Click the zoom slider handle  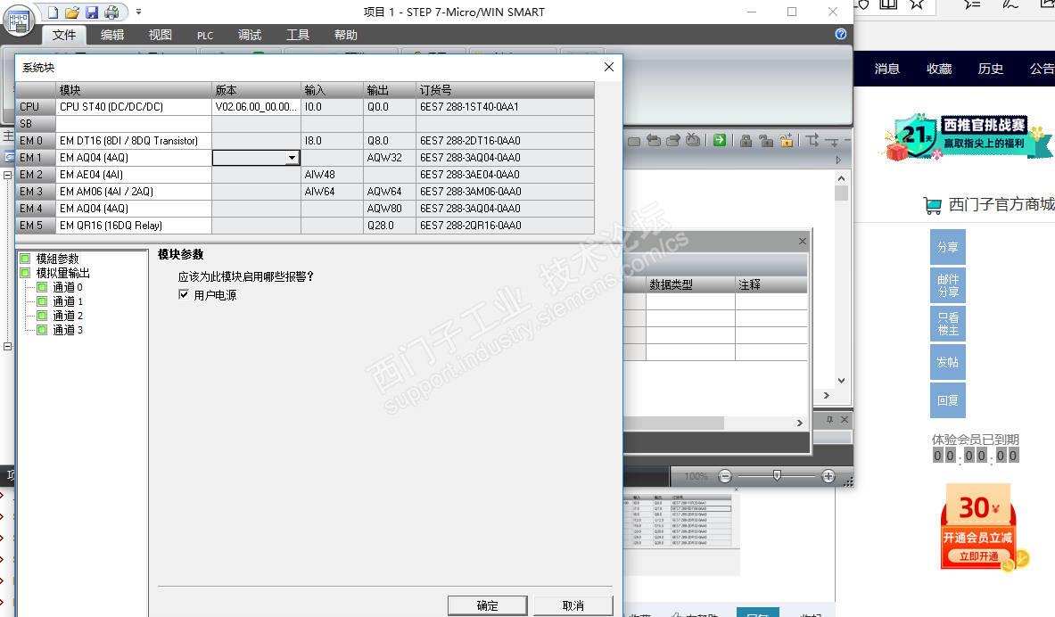click(x=777, y=476)
